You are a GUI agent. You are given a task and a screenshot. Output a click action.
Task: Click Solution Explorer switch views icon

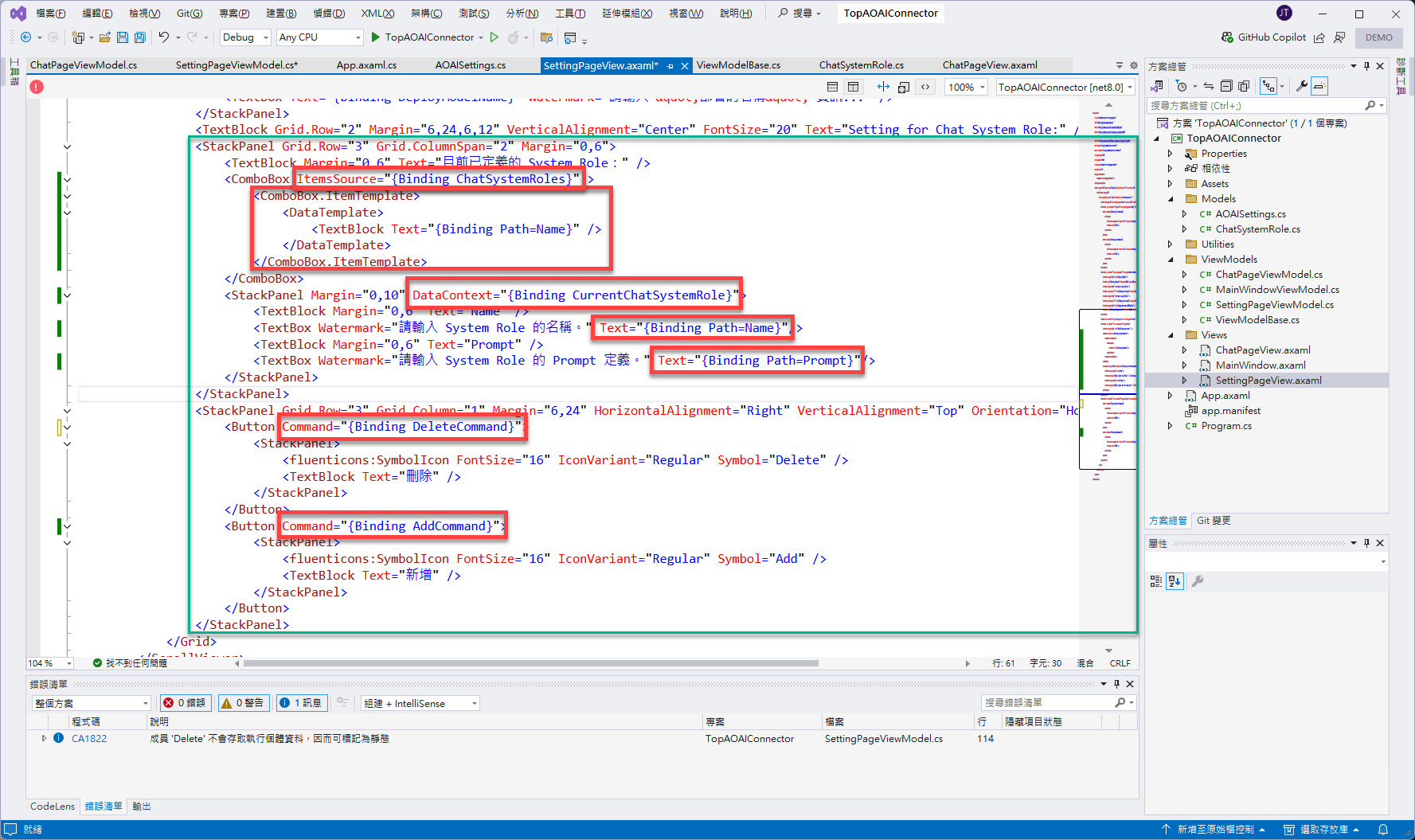point(1157,86)
